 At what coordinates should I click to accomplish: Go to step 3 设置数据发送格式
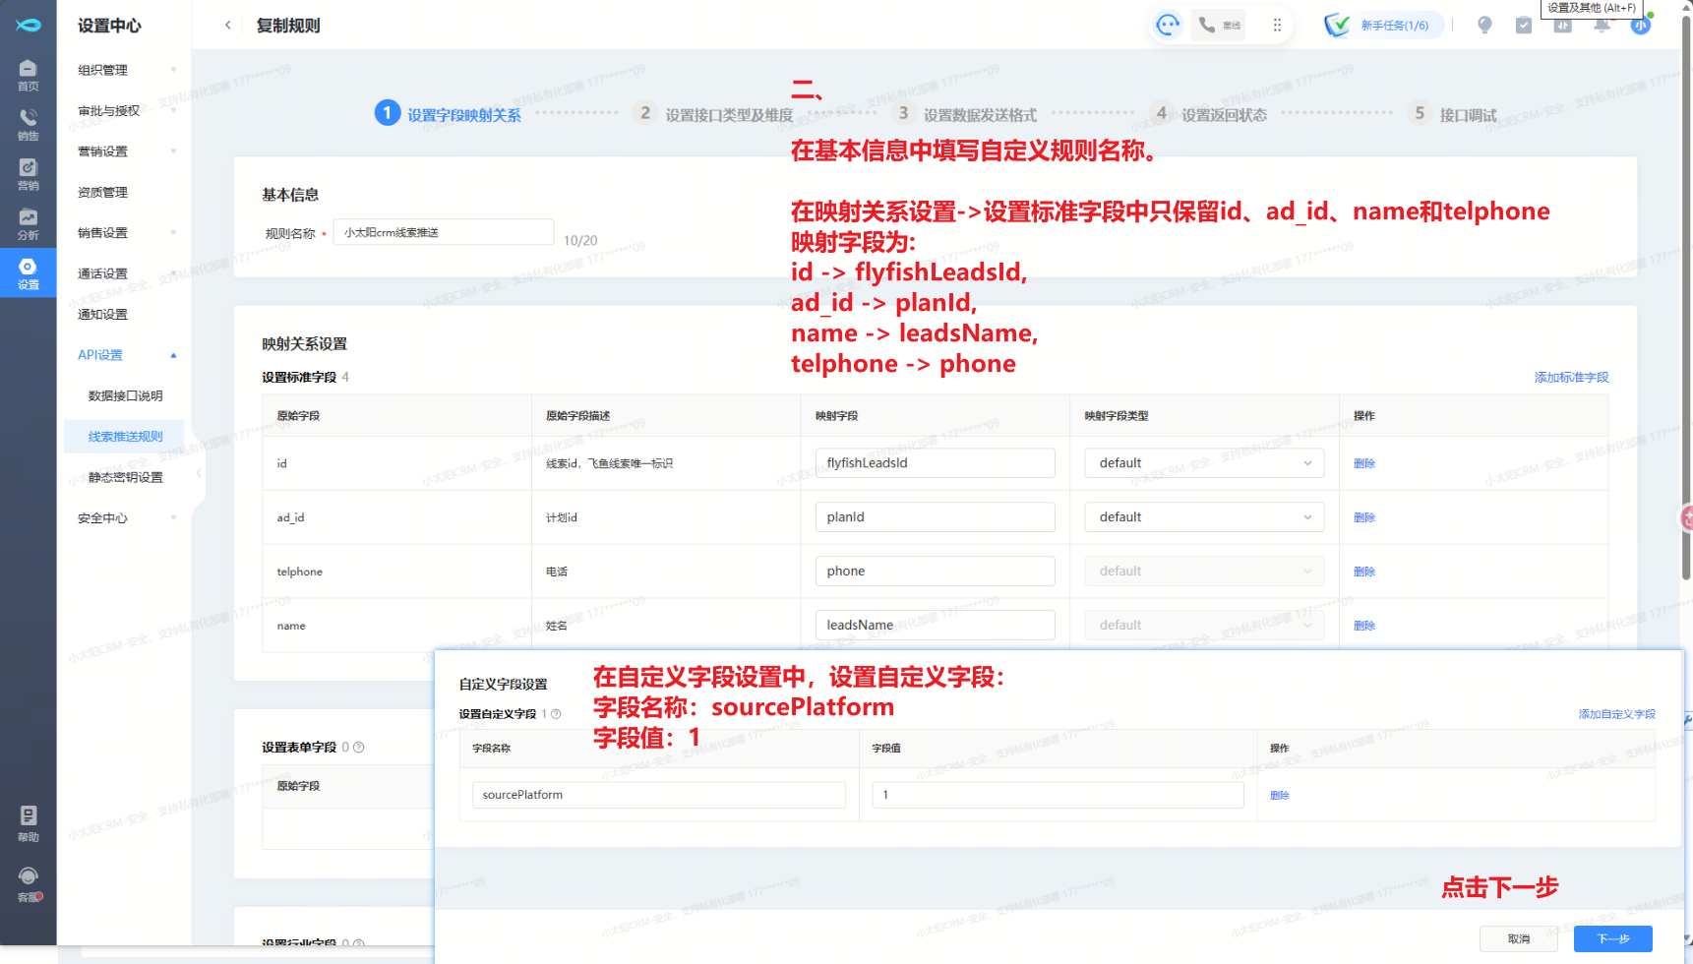[965, 114]
